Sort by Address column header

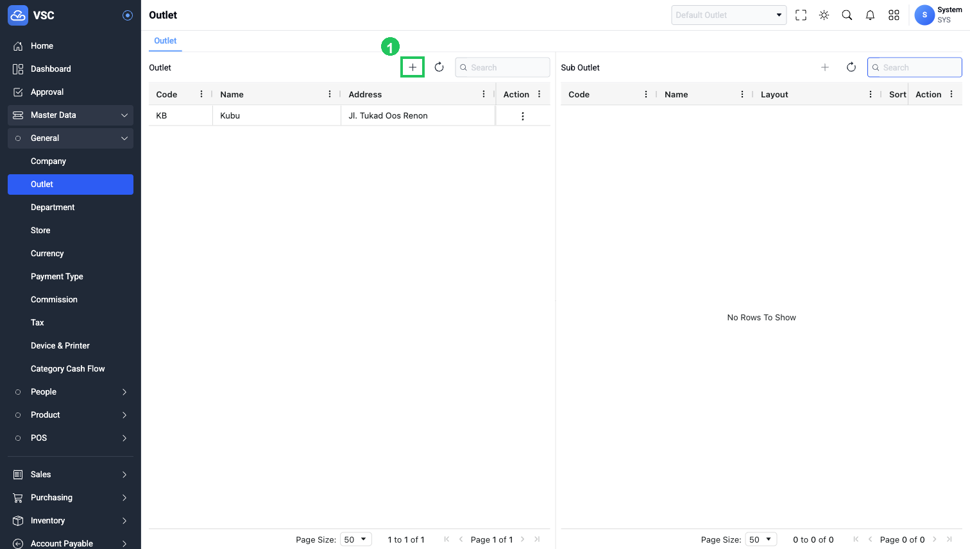click(365, 94)
